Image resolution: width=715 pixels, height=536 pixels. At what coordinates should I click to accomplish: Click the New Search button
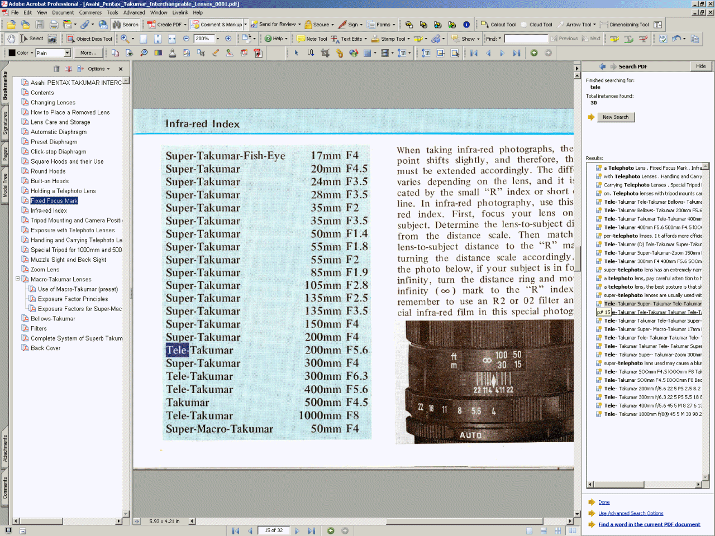tap(615, 117)
